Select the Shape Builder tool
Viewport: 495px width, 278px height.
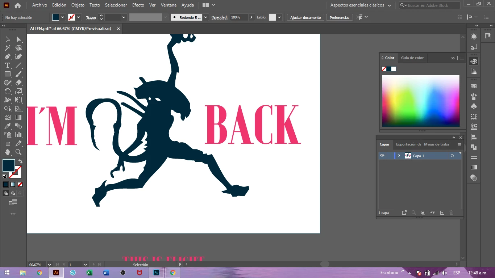click(x=8, y=109)
